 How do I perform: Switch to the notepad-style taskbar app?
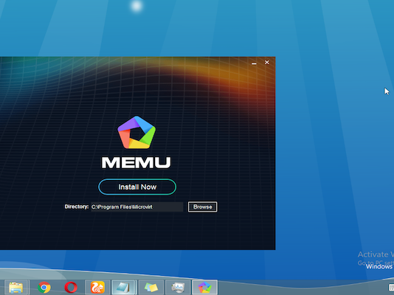[x=125, y=287]
